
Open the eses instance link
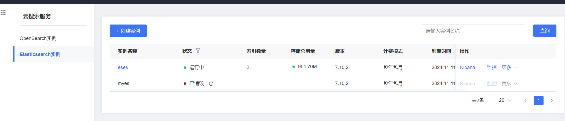click(123, 67)
